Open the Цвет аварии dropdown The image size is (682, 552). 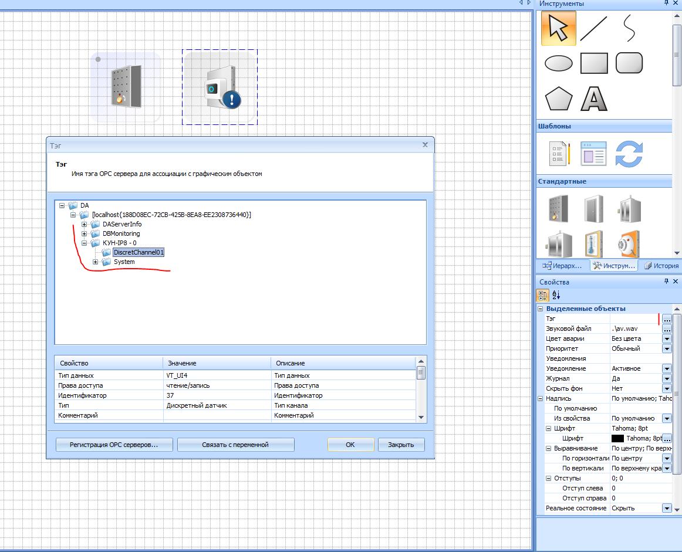pos(667,339)
